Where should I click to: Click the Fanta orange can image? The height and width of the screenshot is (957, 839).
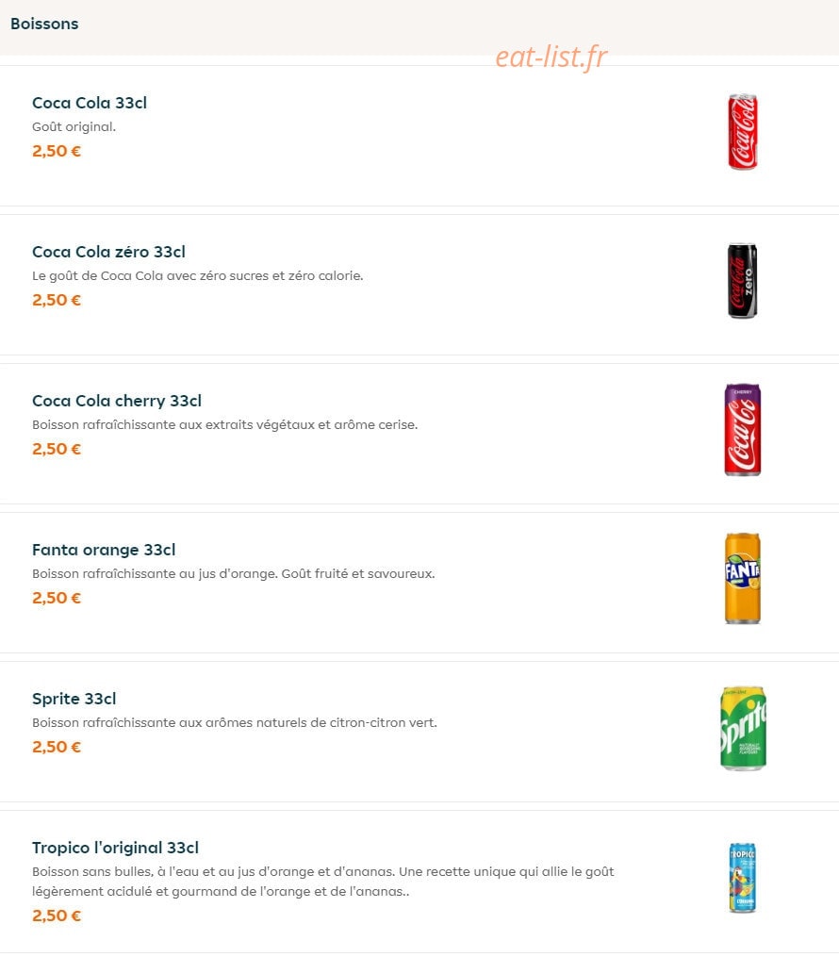coord(743,579)
